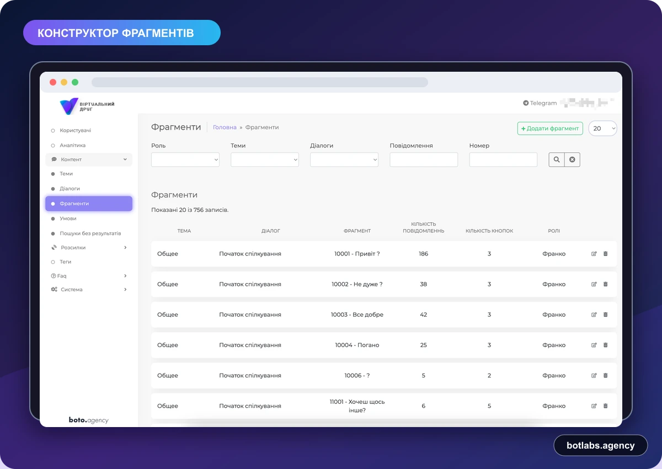Expand the Faq submenu chevron
This screenshot has height=469, width=662.
click(125, 275)
